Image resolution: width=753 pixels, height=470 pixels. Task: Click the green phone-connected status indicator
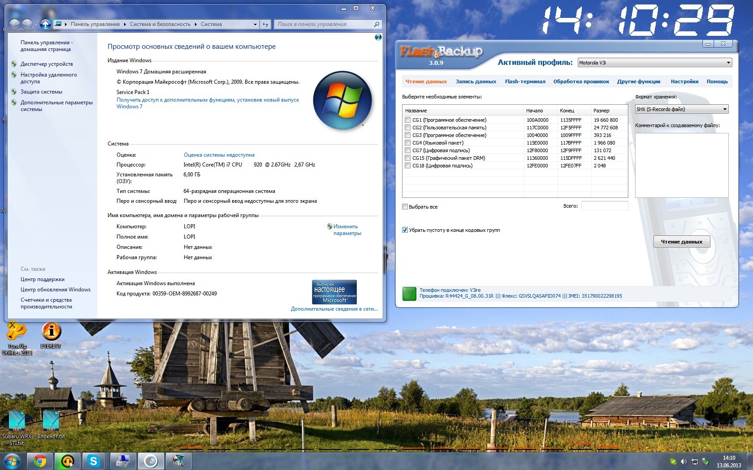pyautogui.click(x=409, y=294)
